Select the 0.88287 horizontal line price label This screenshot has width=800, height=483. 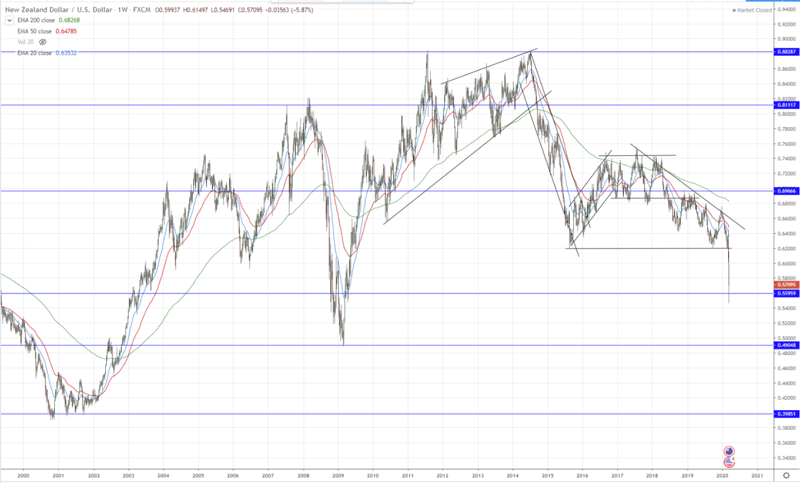click(x=786, y=52)
